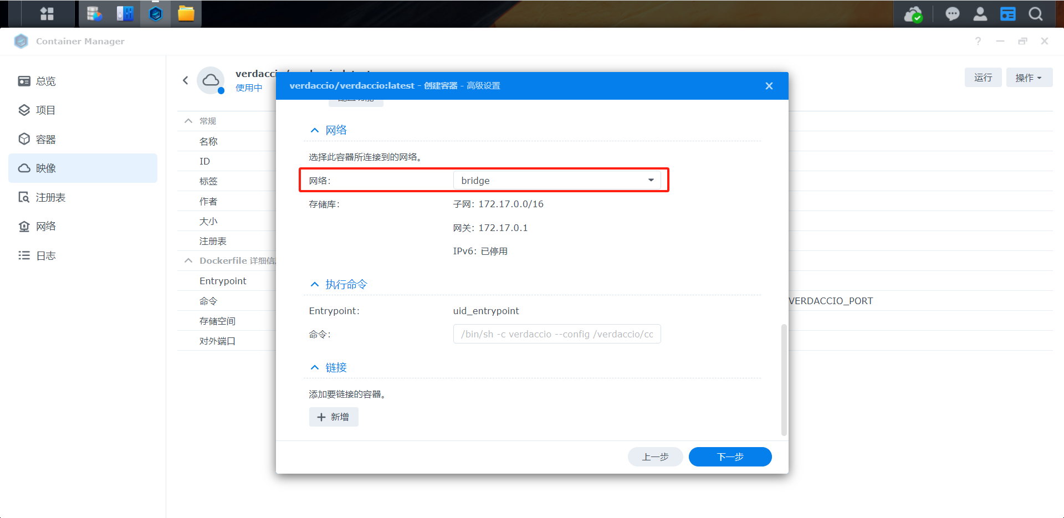Click the 存储空间 row in image details
This screenshot has height=518, width=1064.
coord(227,321)
